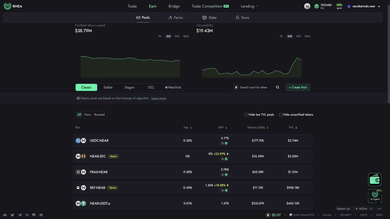Screen dimensions: 390x219
Task: Switch to DCL pools tab
Action: coord(151,87)
